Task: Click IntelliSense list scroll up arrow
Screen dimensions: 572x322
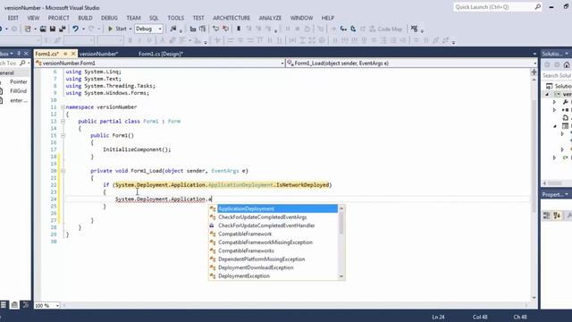Action: pyautogui.click(x=341, y=208)
